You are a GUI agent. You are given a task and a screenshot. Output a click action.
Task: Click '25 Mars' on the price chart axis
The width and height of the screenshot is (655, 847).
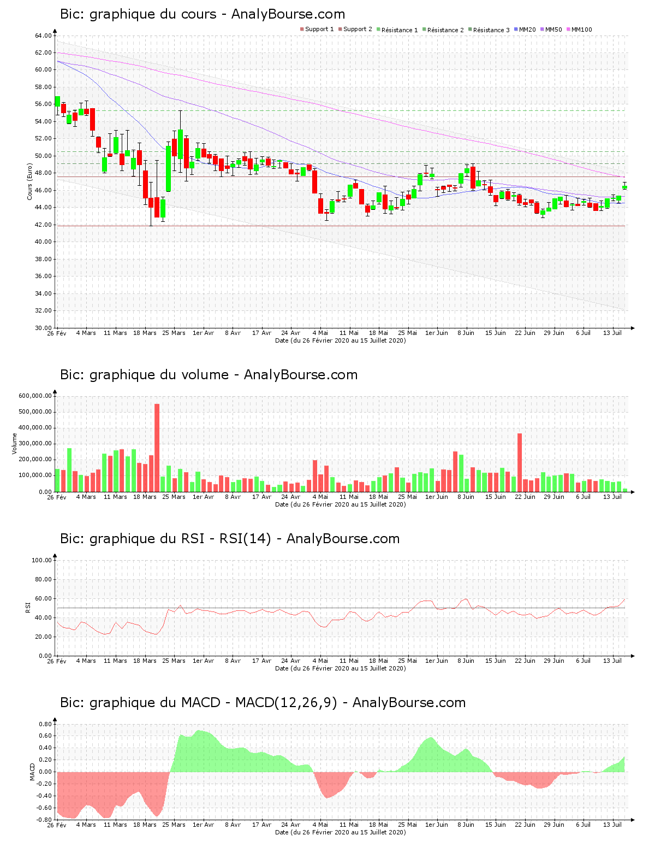pos(174,333)
